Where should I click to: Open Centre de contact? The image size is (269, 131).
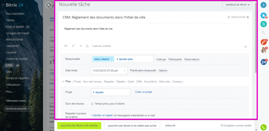click(17, 59)
